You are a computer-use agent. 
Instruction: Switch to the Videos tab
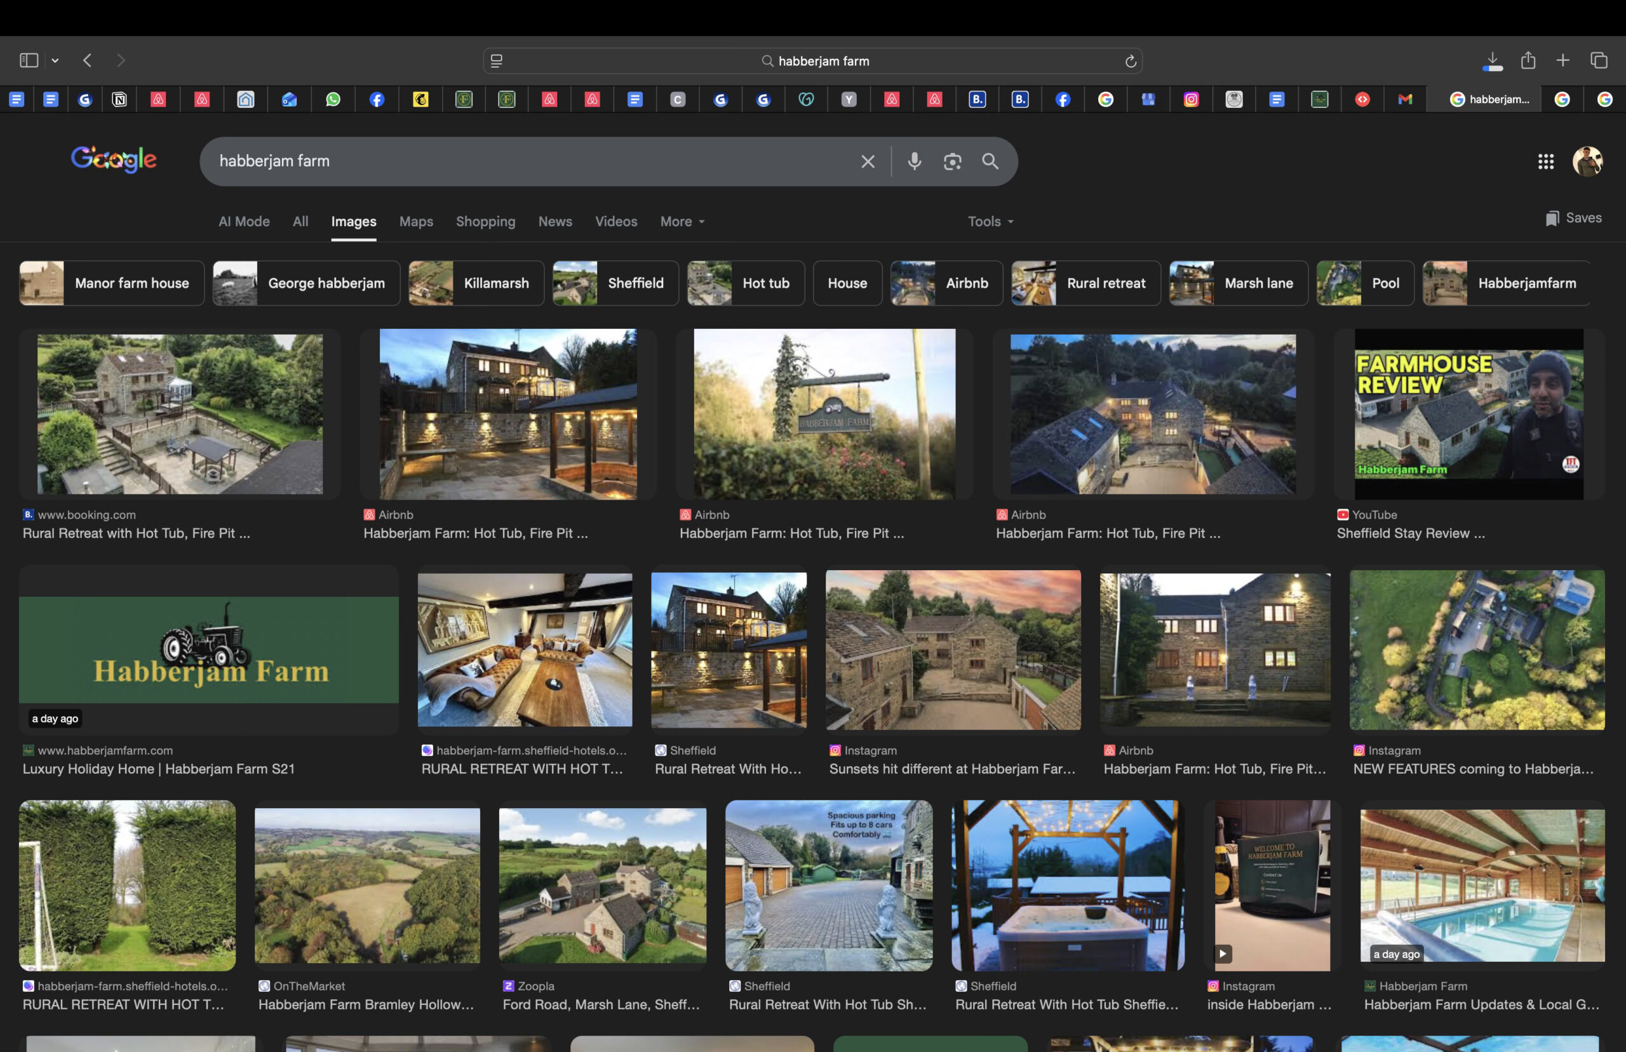(x=615, y=222)
